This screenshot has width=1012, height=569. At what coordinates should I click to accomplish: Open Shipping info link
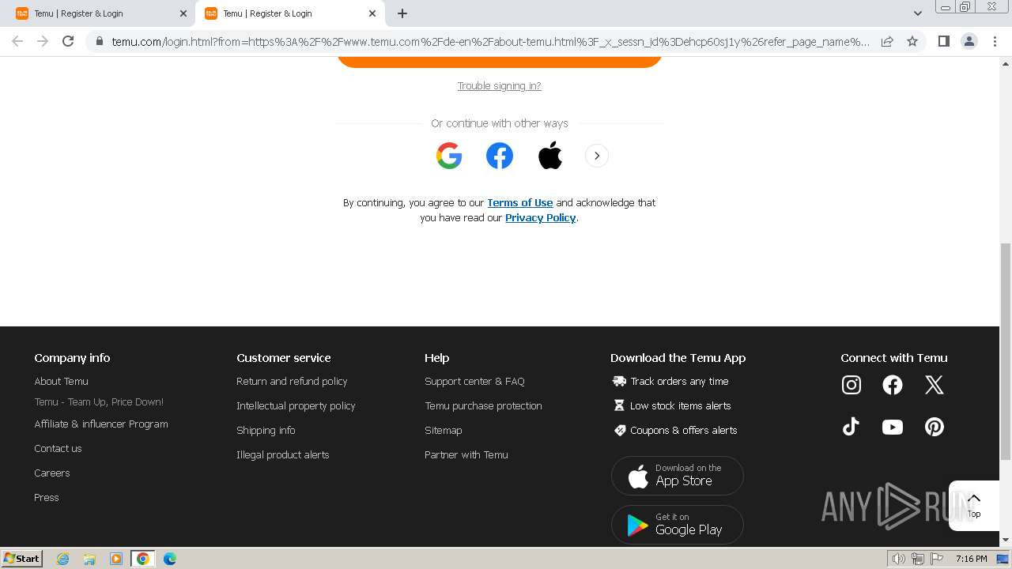[x=266, y=430]
